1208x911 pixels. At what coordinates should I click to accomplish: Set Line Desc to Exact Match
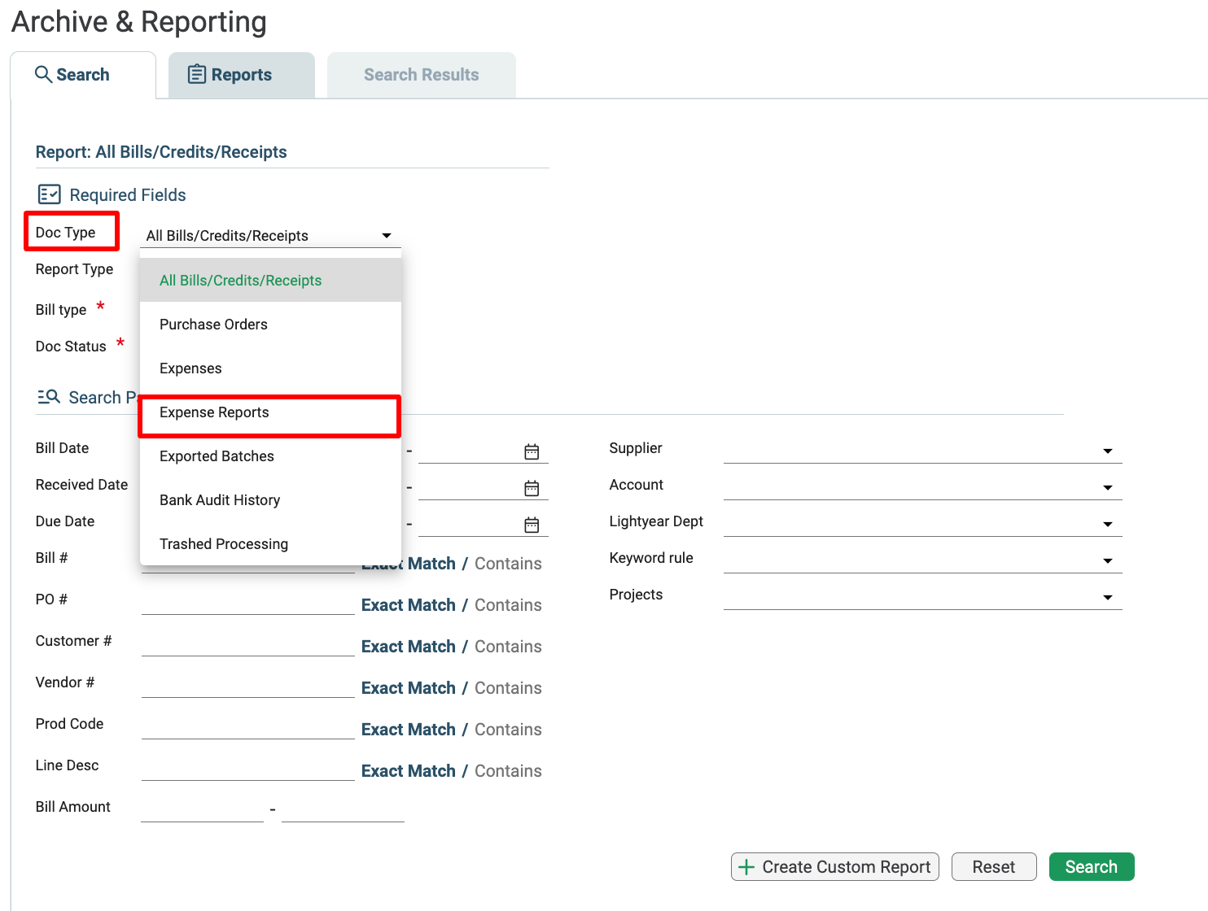coord(409,771)
